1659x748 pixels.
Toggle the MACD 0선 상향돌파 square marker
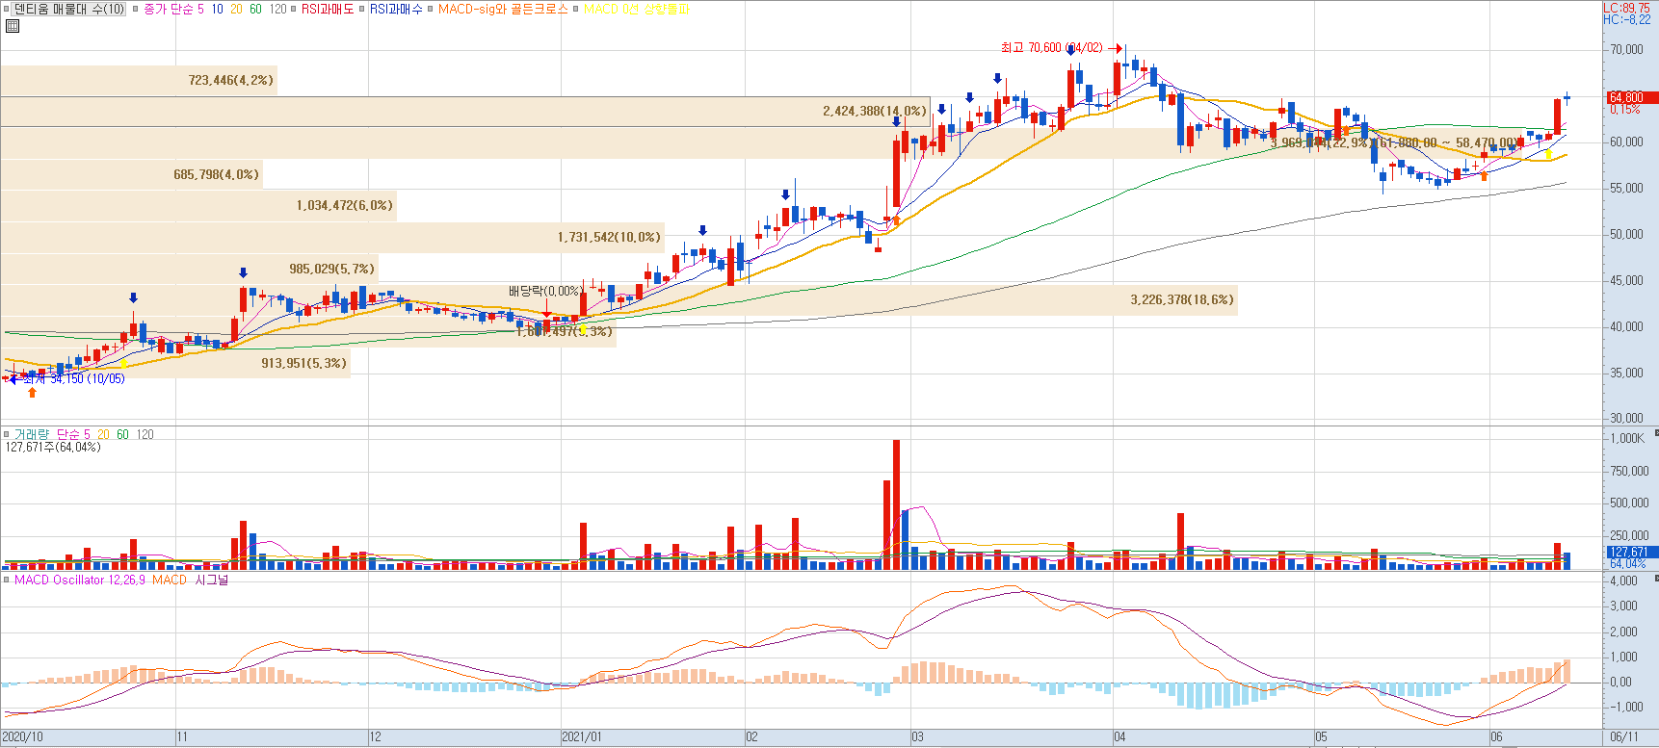point(576,9)
